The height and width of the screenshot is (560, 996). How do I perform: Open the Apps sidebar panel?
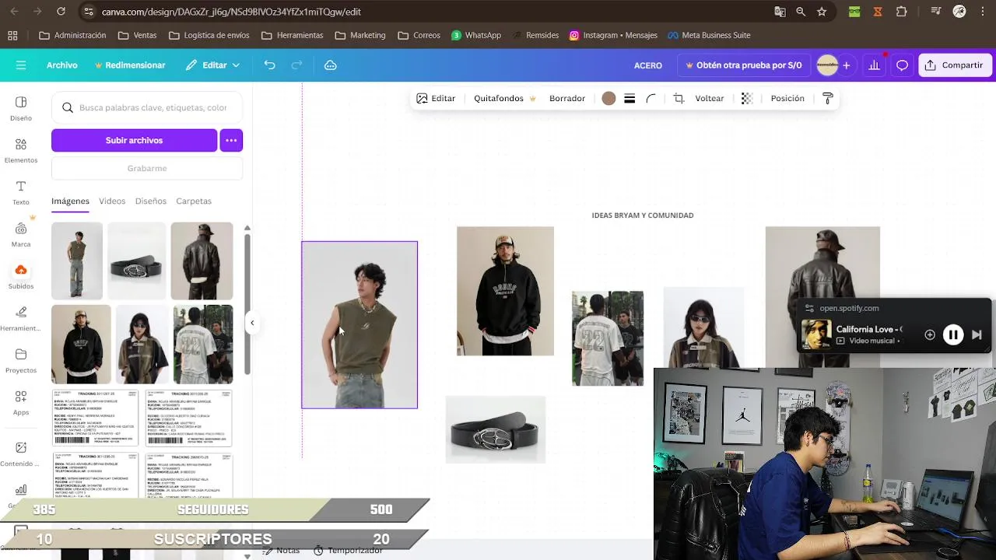[x=21, y=403]
